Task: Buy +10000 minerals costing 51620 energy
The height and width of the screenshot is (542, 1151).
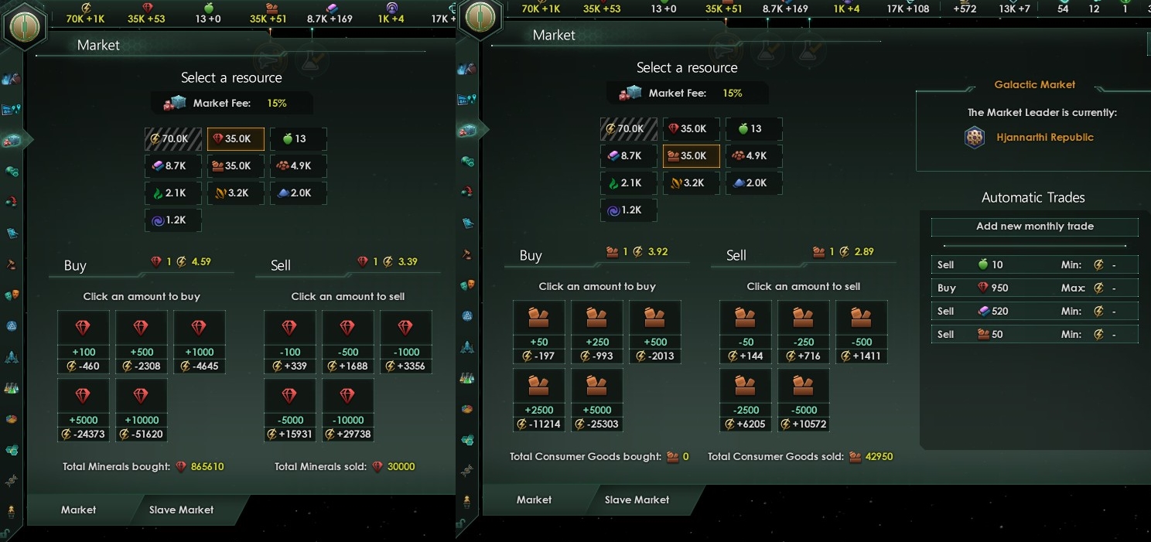Action: [x=142, y=410]
